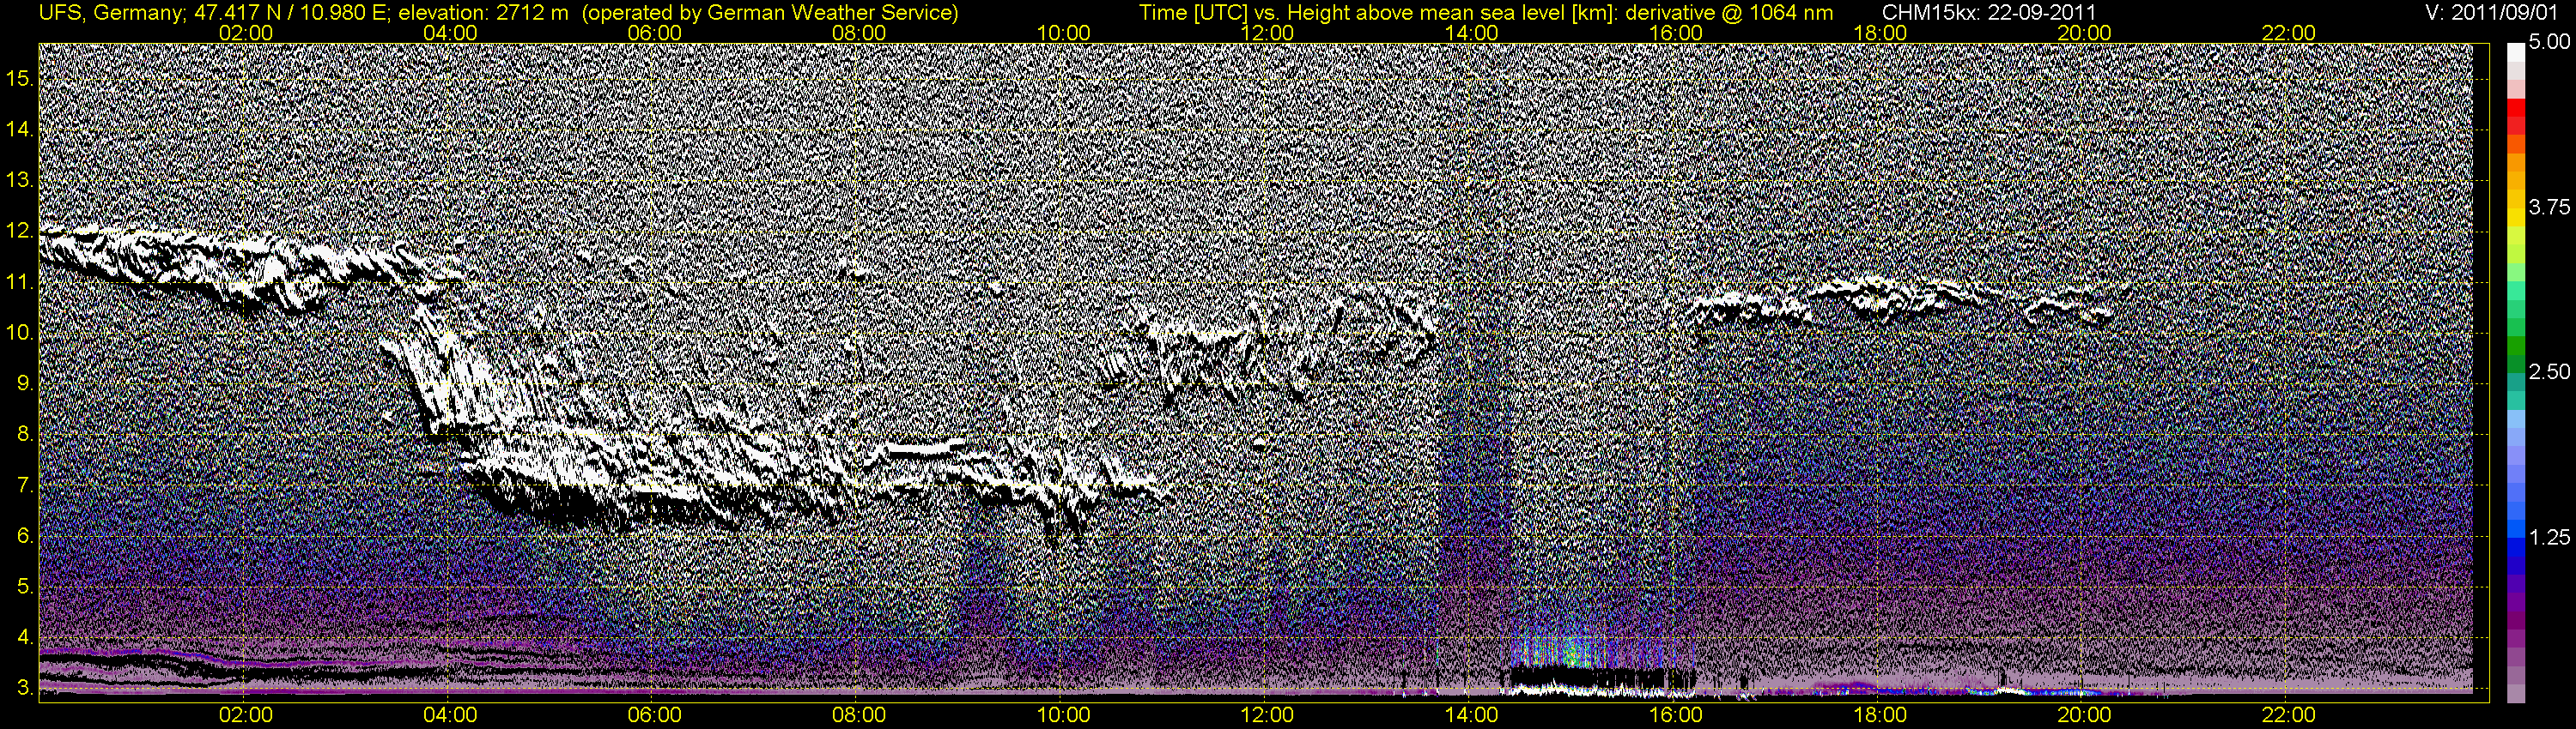
Task: Click the 8 km height axis label
Action: (x=25, y=435)
